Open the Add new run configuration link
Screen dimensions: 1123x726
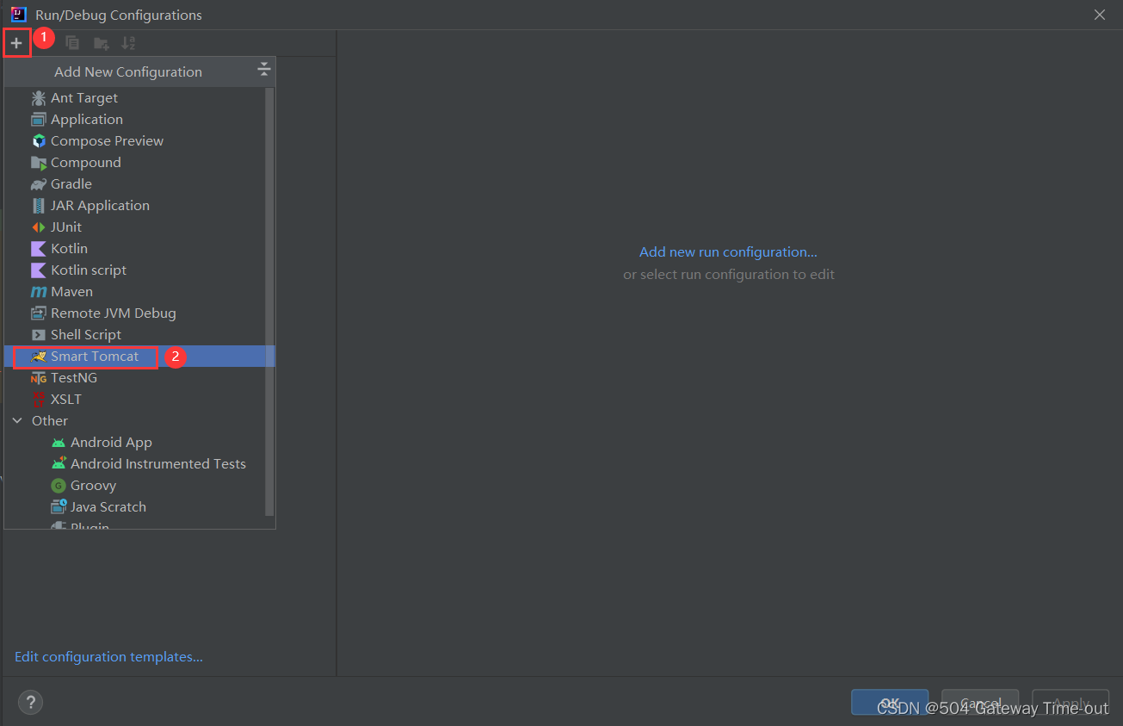(x=728, y=252)
